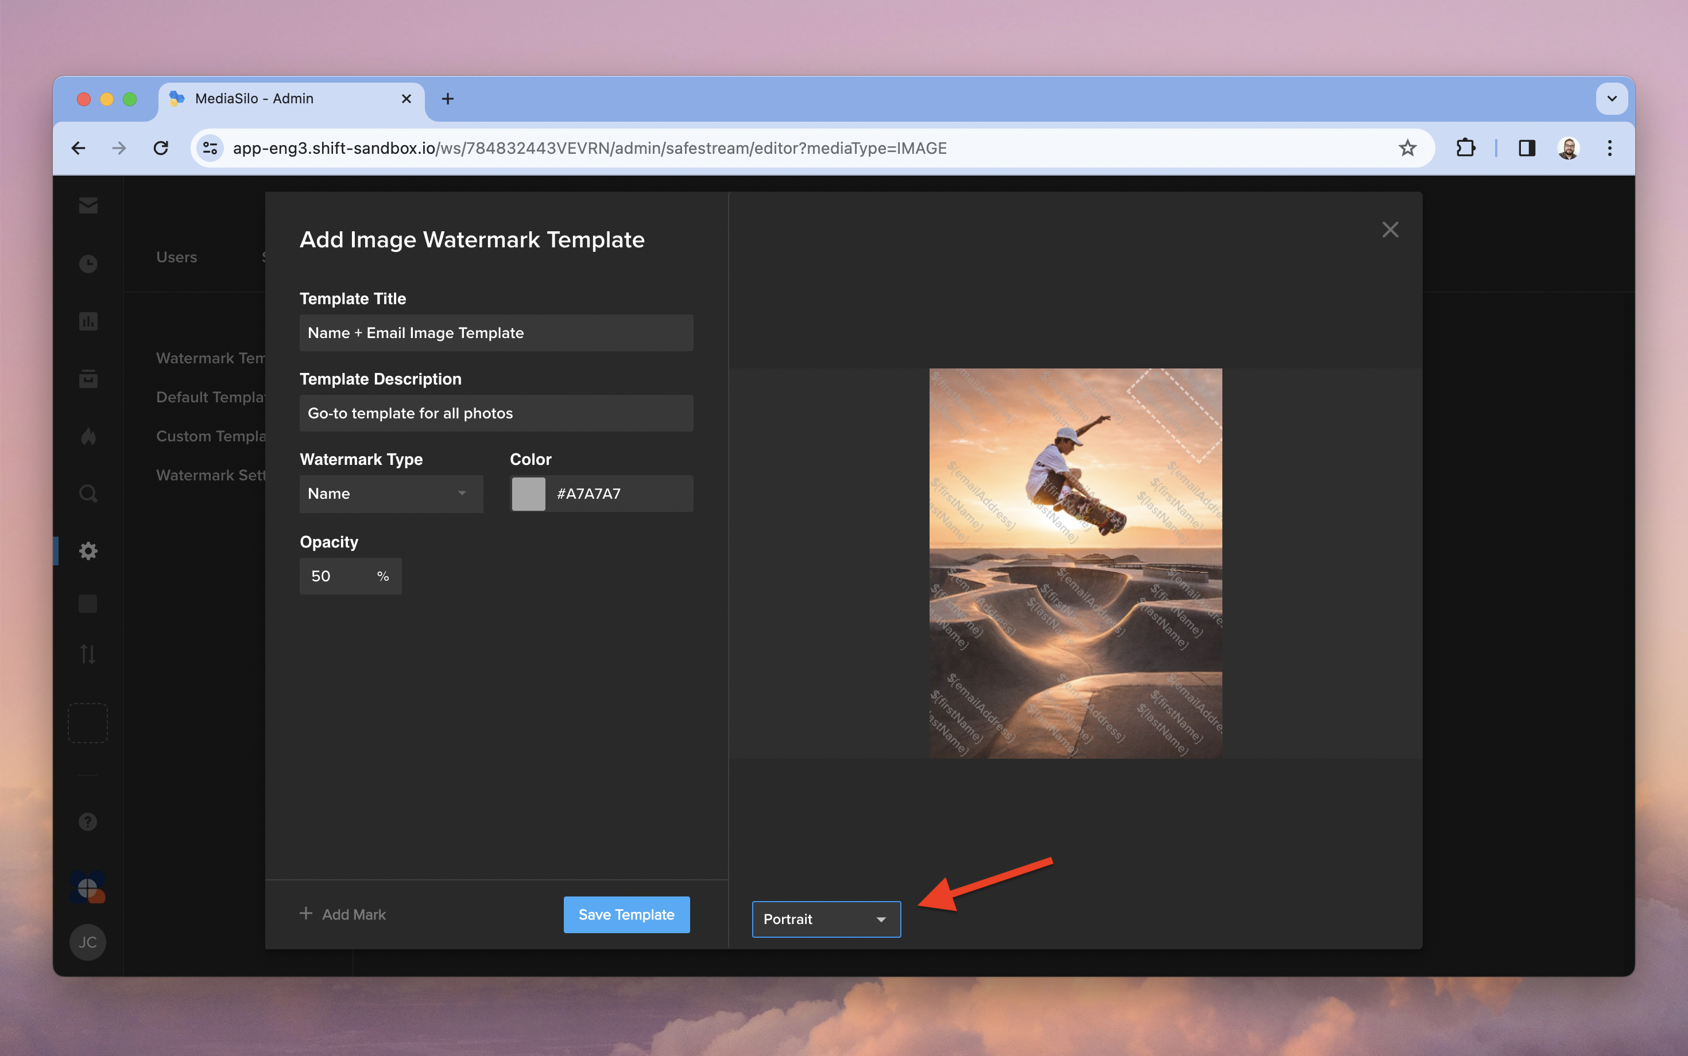Screen dimensions: 1688x1056
Task: Open the browser extensions puzzle icon
Action: pyautogui.click(x=1465, y=148)
